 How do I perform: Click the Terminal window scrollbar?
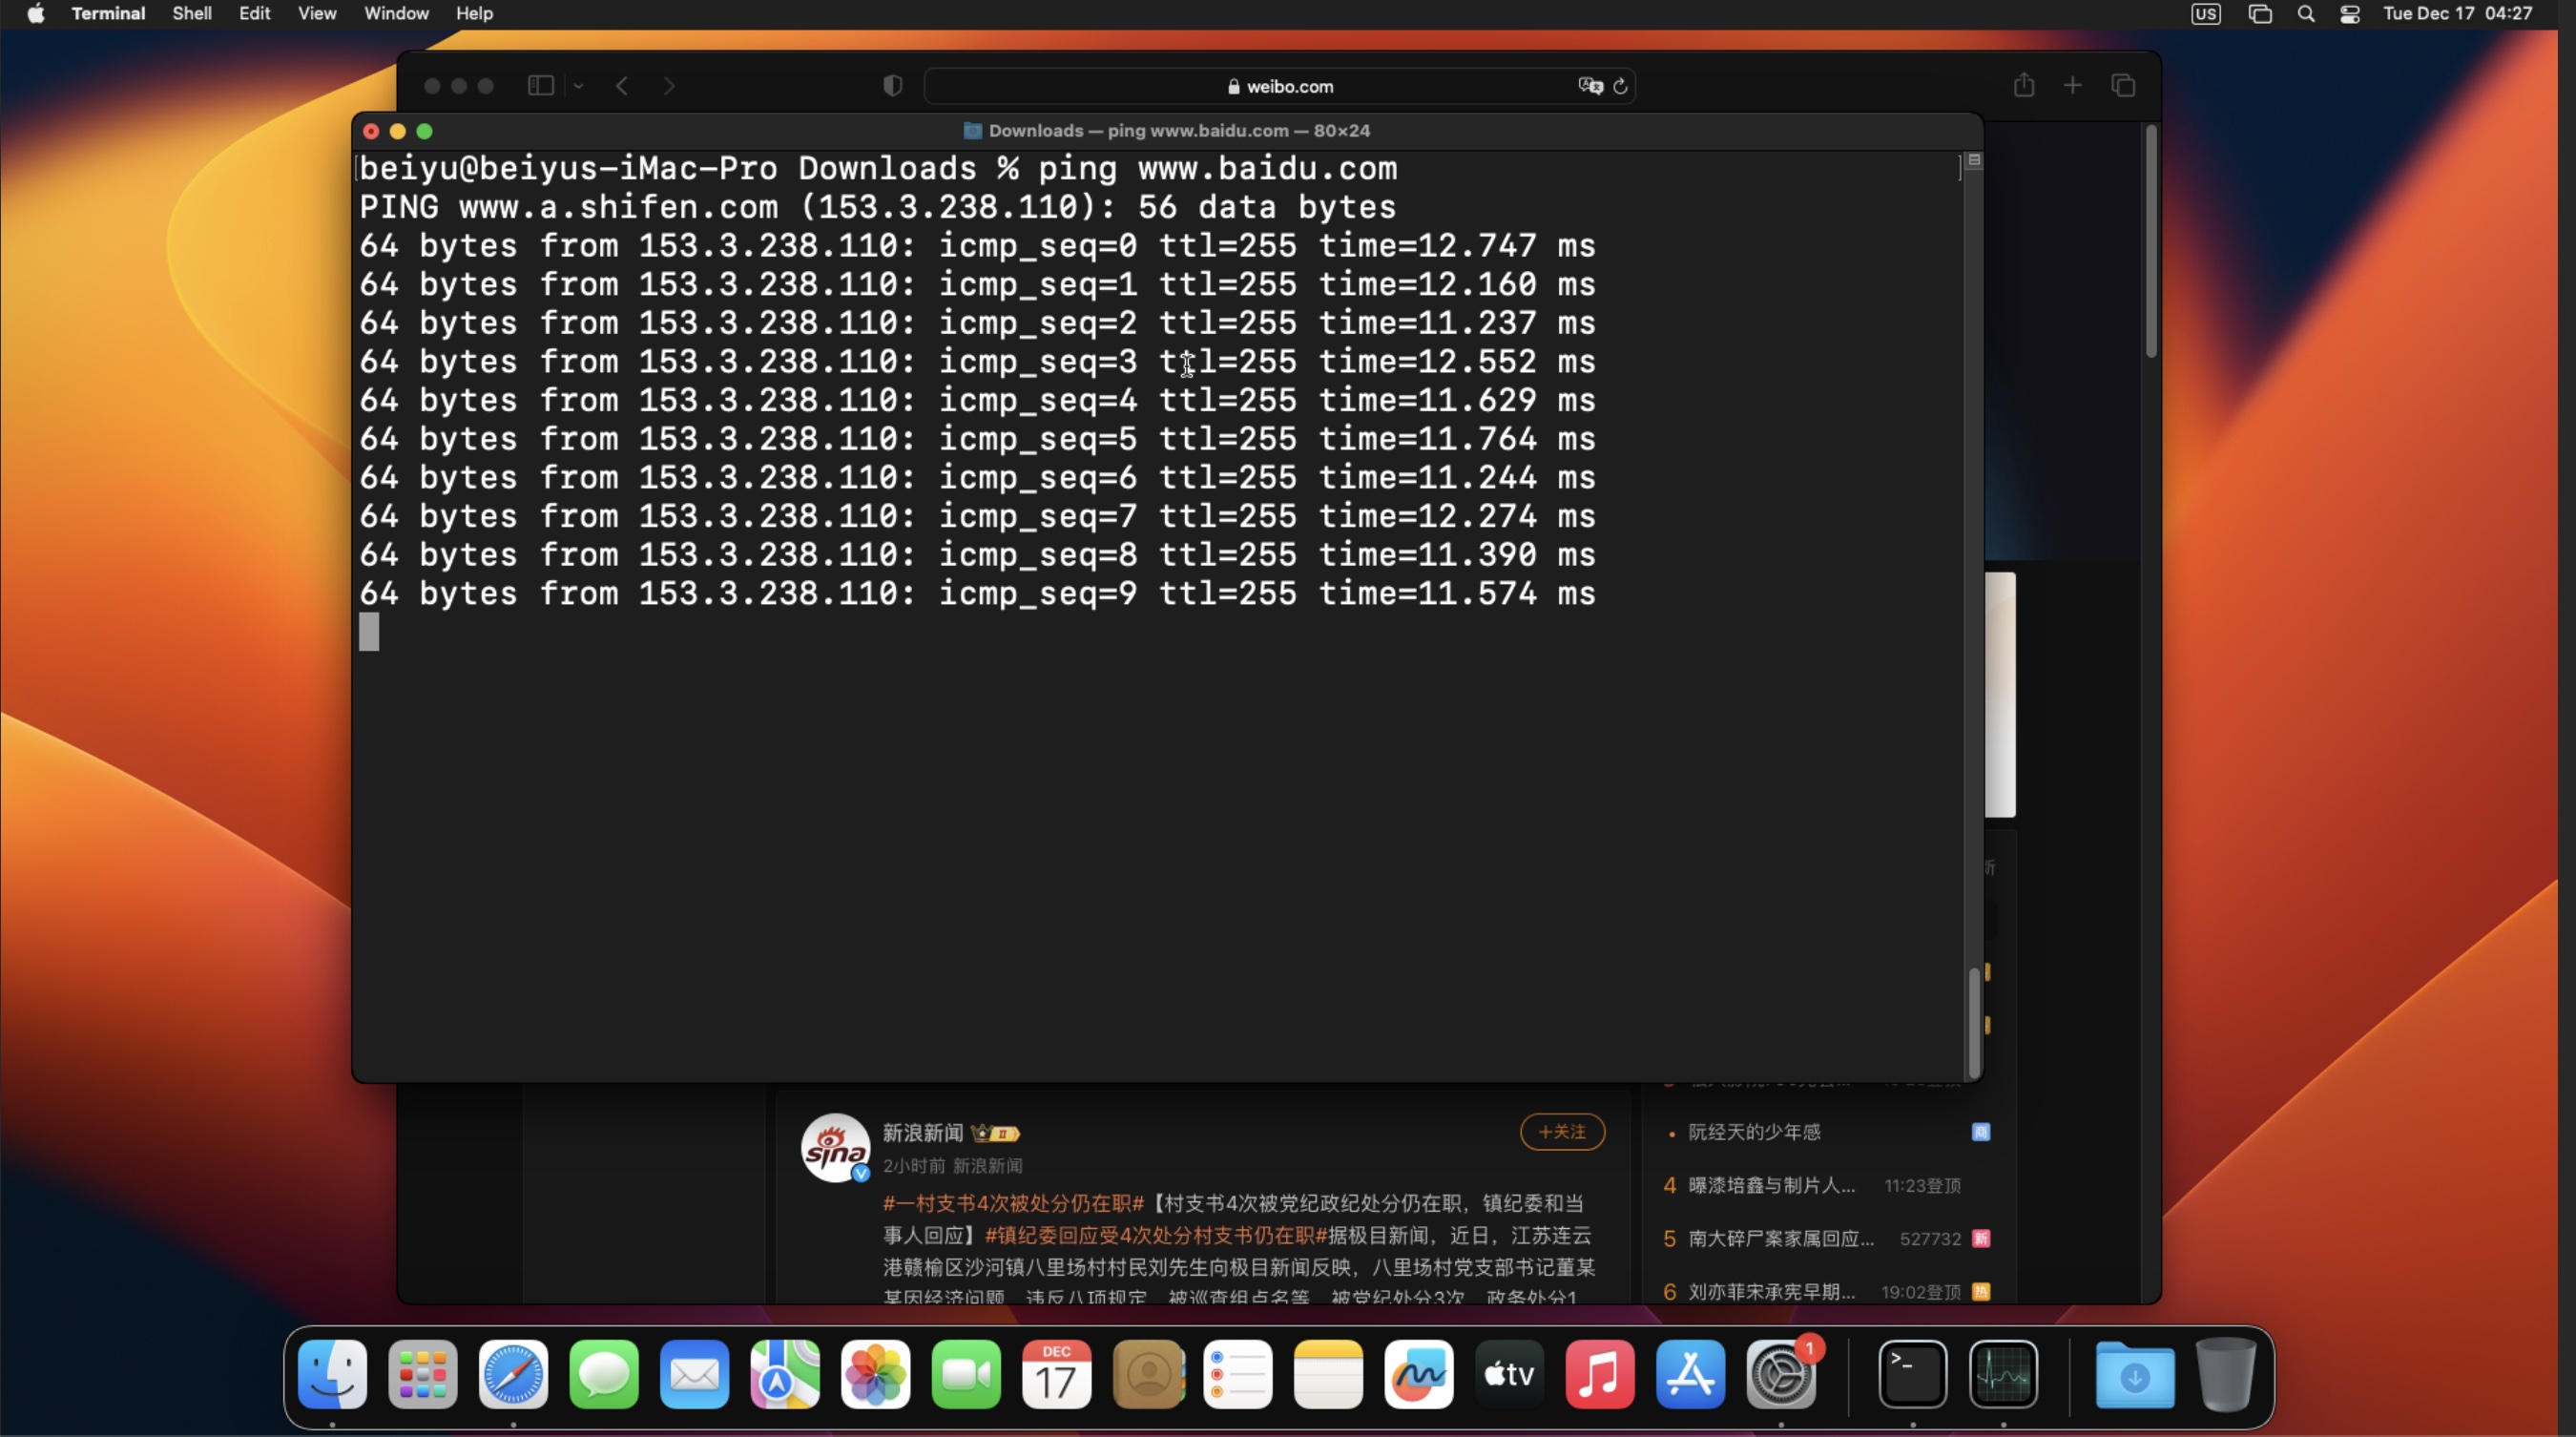point(1974,1022)
